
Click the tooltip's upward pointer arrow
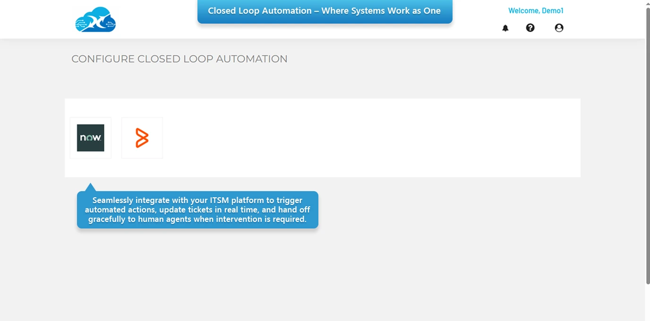[x=90, y=187]
